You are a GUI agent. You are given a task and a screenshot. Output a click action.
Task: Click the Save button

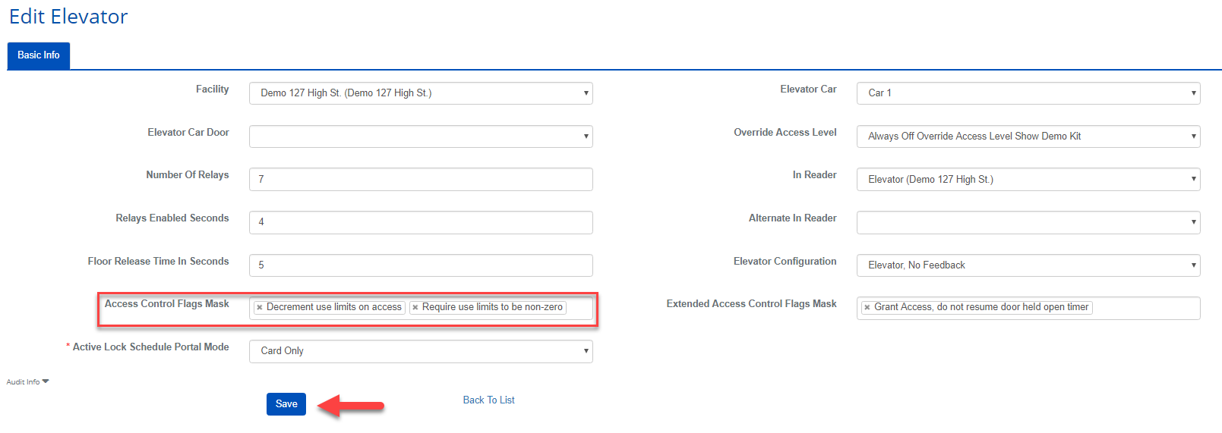coord(286,404)
